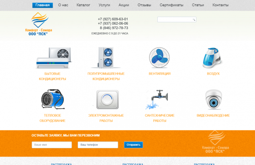The height and width of the screenshot is (165, 255).
Task: Click the dimmer switch image
Action: (x=107, y=100)
